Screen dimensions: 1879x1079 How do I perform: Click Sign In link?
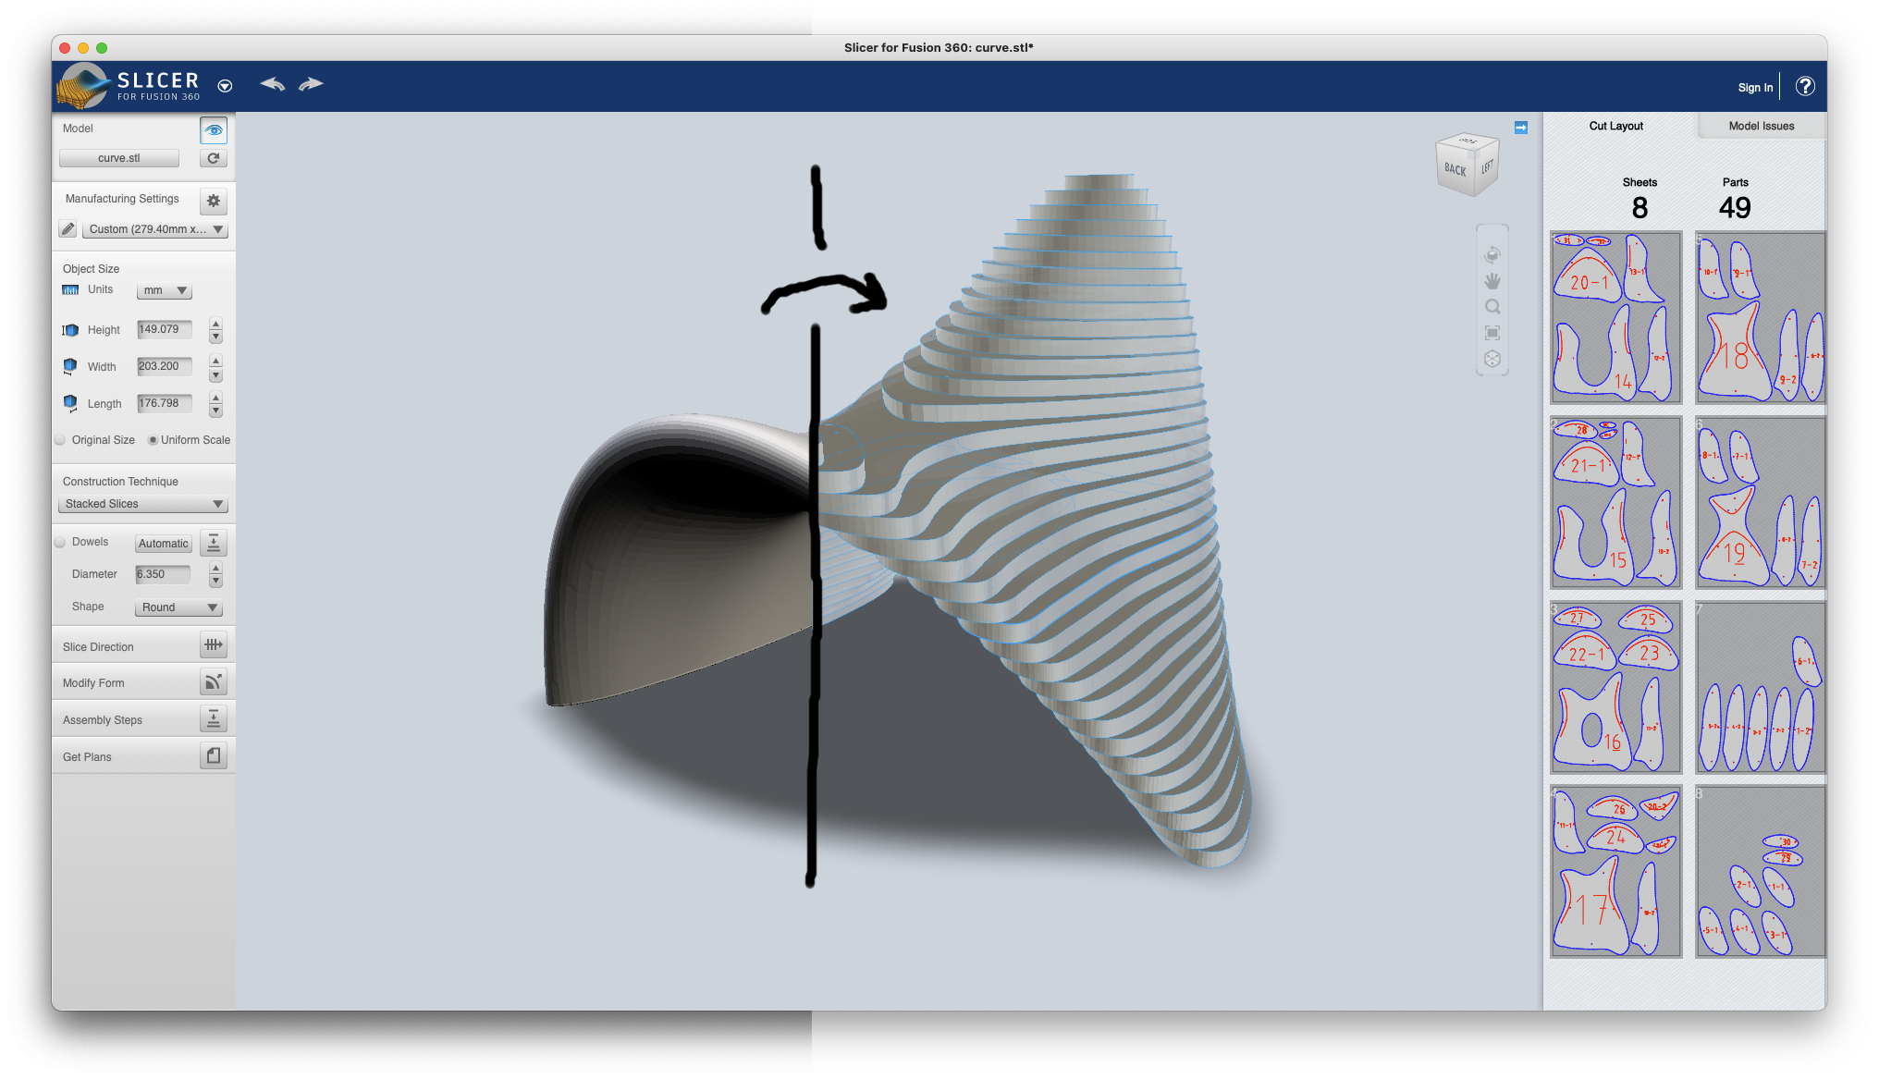click(1755, 88)
